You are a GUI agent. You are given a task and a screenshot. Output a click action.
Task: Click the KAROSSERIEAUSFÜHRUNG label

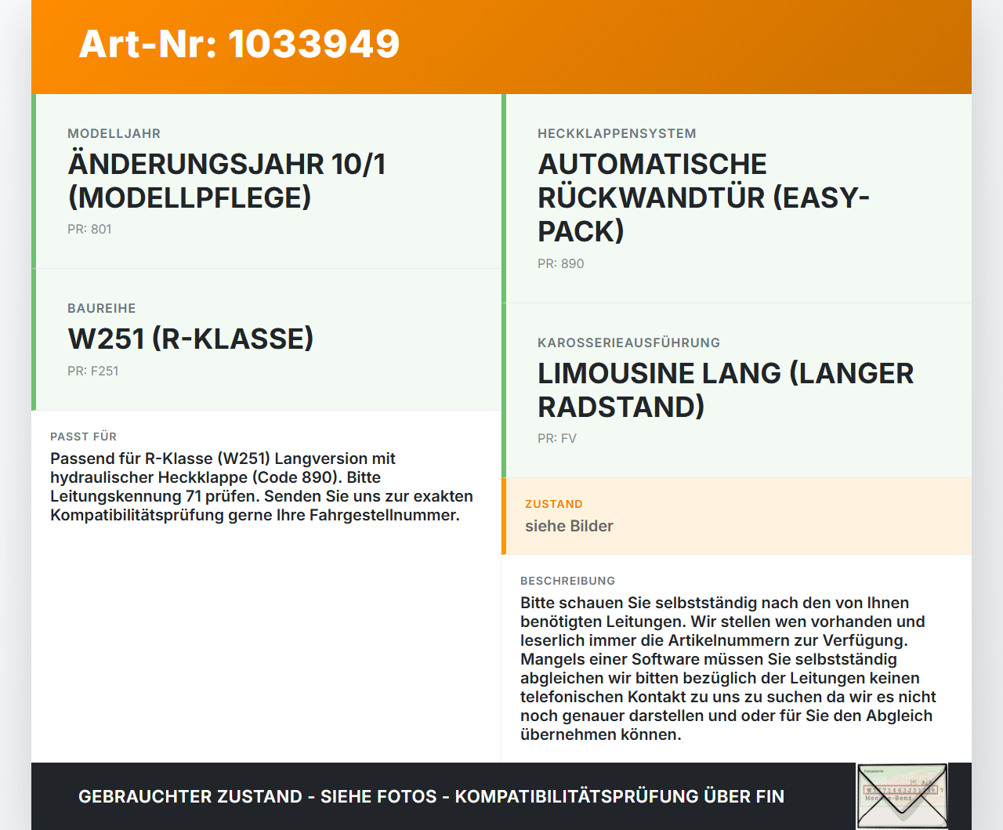[x=628, y=343]
